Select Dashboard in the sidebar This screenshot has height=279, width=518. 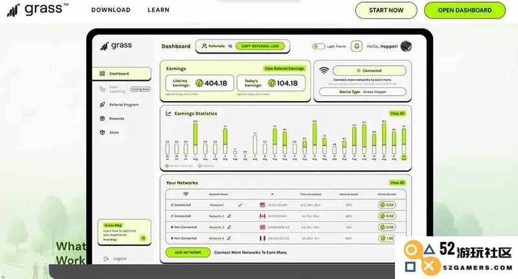[122, 74]
